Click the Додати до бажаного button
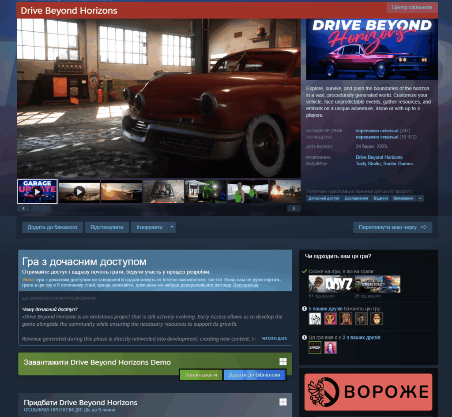452x417 pixels. point(52,227)
